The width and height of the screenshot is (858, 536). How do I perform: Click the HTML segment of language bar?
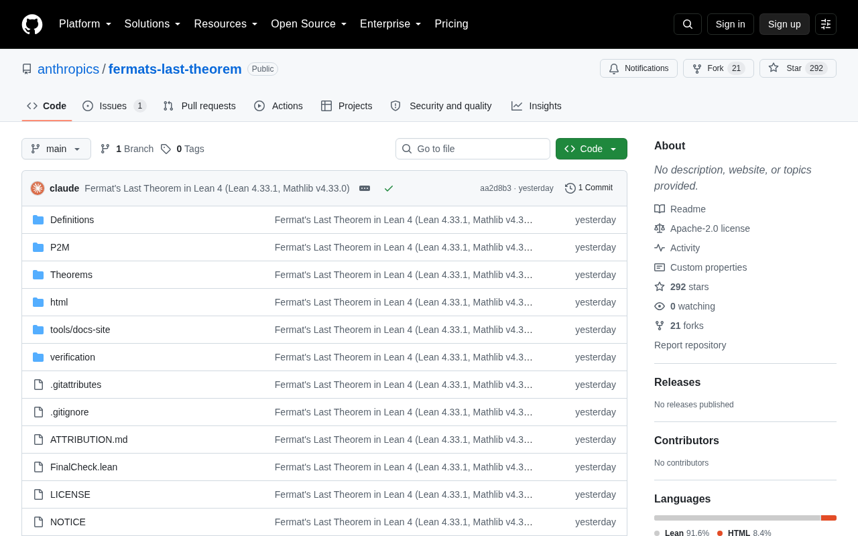pyautogui.click(x=829, y=518)
